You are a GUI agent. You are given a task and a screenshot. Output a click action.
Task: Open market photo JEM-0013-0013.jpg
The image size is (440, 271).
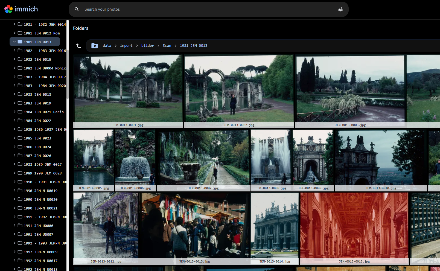point(194,228)
